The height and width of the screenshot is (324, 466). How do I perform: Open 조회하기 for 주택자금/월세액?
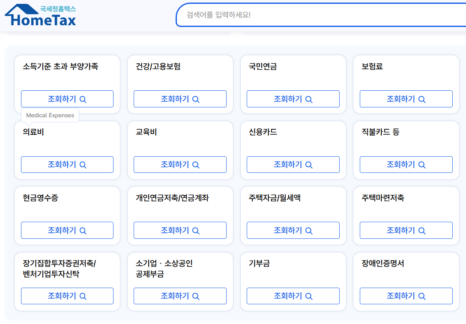293,230
